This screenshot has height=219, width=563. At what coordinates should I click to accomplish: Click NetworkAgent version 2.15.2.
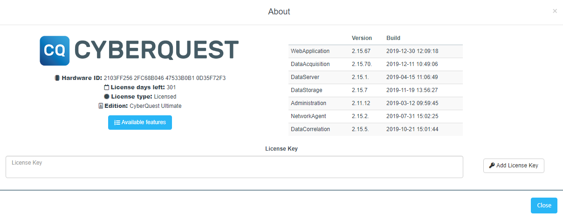[x=360, y=116]
